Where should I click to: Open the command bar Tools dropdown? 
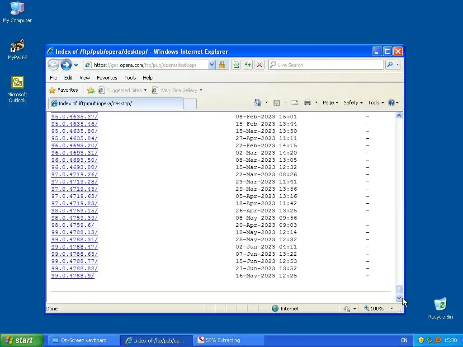[x=376, y=103]
